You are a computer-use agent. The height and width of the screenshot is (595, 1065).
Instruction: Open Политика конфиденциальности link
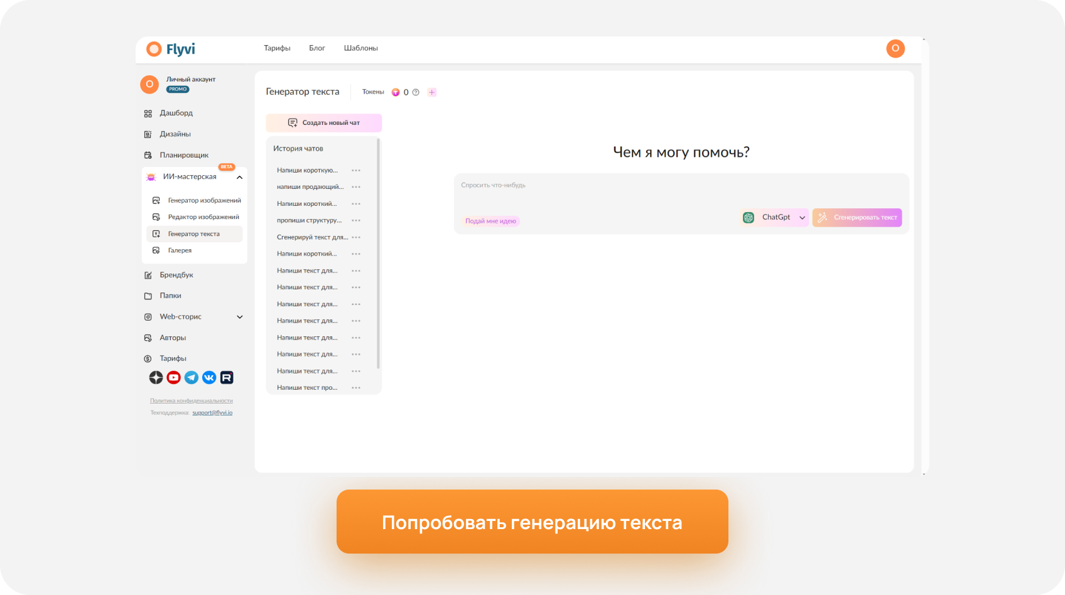(192, 400)
